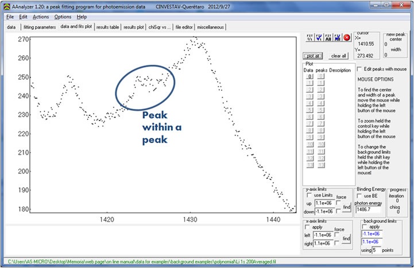Open the Options menu
414x268 pixels.
coord(63,17)
